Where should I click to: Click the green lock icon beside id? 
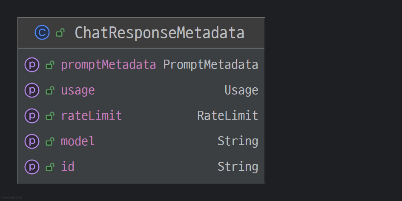tap(50, 167)
